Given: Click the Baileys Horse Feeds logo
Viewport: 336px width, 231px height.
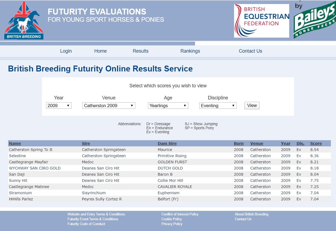Looking at the screenshot, I should click(314, 20).
